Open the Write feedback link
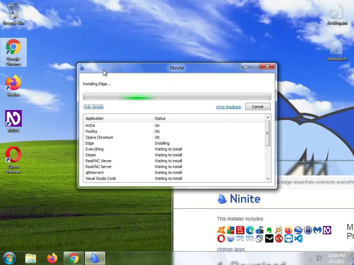Image resolution: width=354 pixels, height=265 pixels. click(x=229, y=107)
